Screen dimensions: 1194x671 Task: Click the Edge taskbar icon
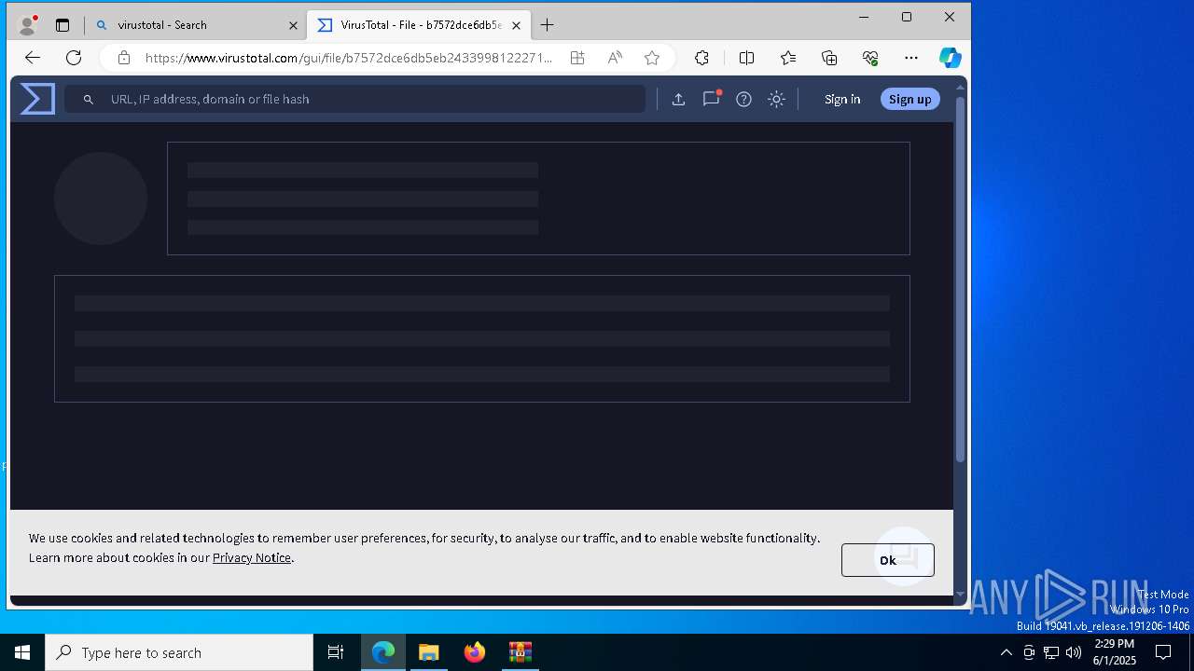(x=383, y=652)
